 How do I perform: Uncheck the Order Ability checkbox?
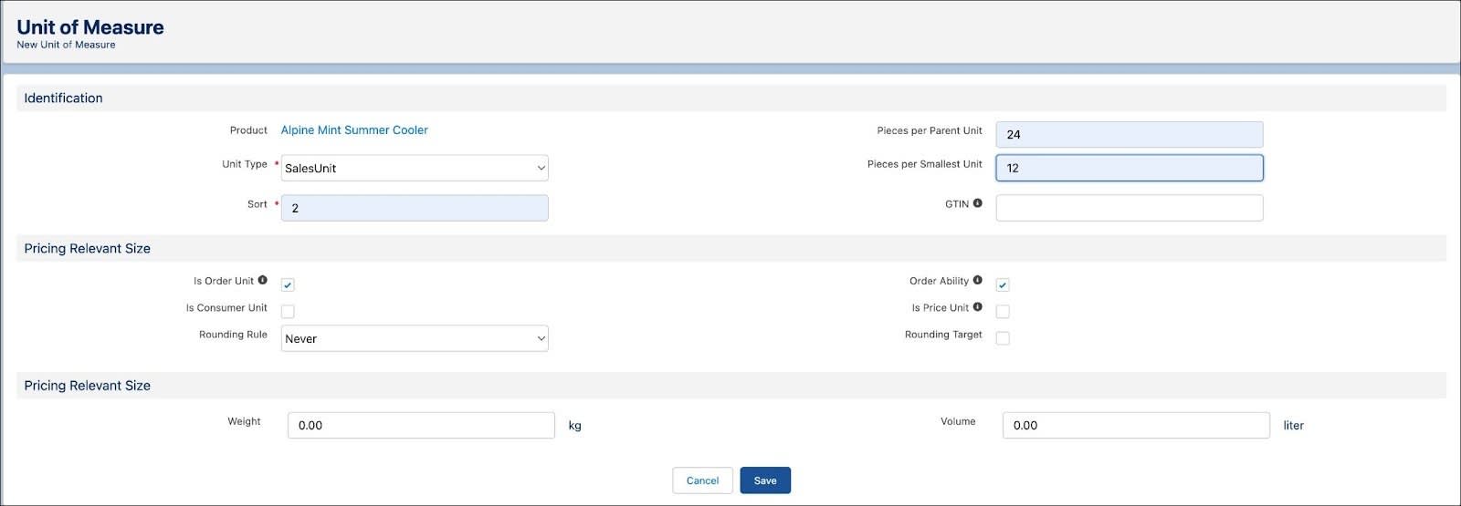pos(1003,284)
